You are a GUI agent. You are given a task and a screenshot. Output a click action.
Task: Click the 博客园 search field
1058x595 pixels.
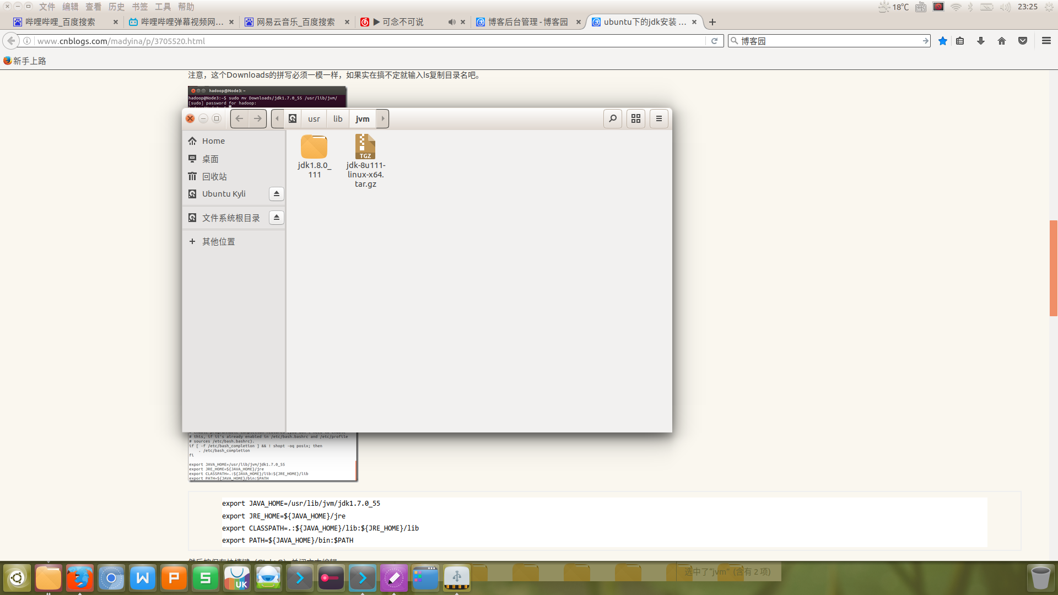829,41
